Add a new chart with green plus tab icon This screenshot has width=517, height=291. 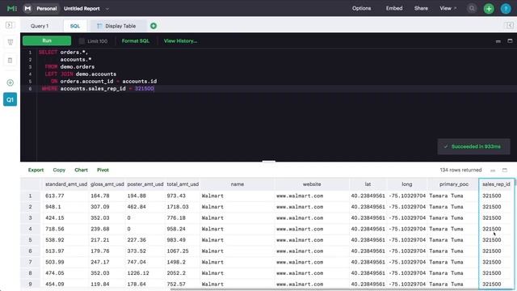click(153, 26)
